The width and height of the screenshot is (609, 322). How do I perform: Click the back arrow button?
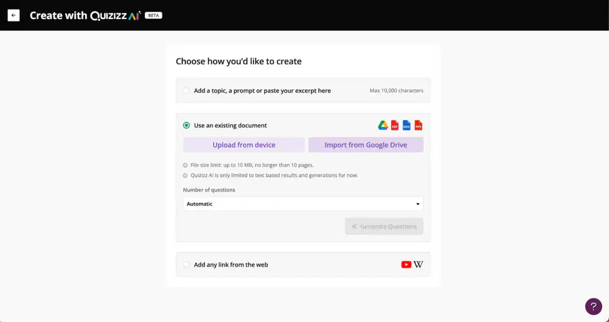tap(14, 15)
